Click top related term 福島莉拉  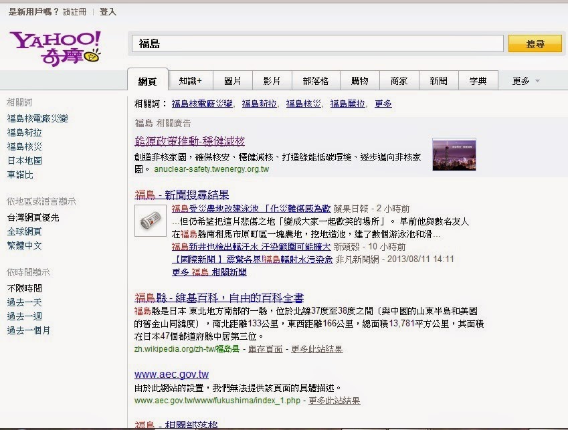tap(260, 104)
